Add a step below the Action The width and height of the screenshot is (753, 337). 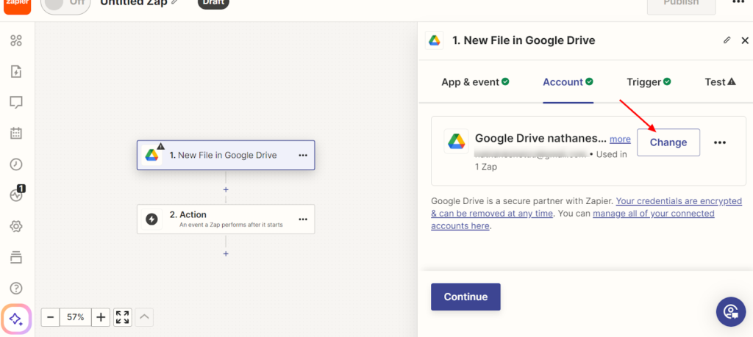[x=226, y=253]
